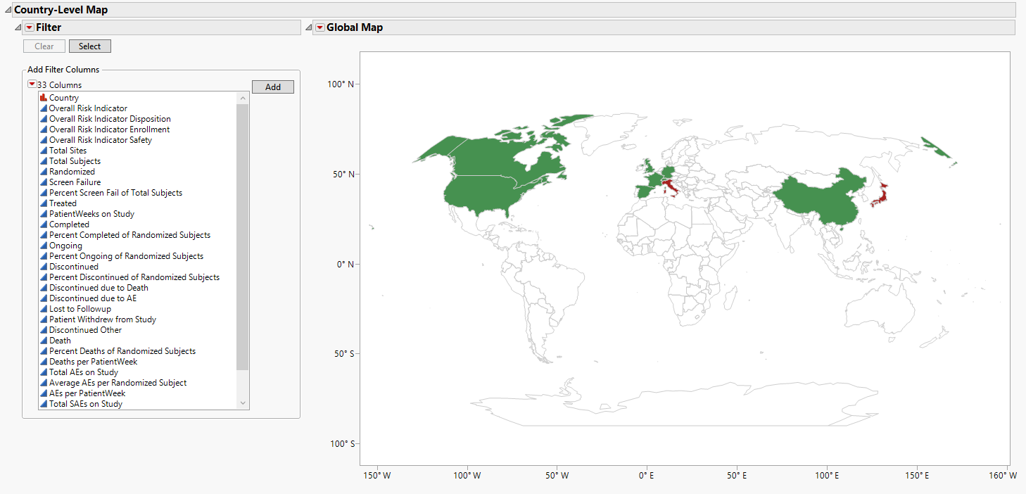Click the icon next to Total SAEs on Study
1026x494 pixels.
44,404
